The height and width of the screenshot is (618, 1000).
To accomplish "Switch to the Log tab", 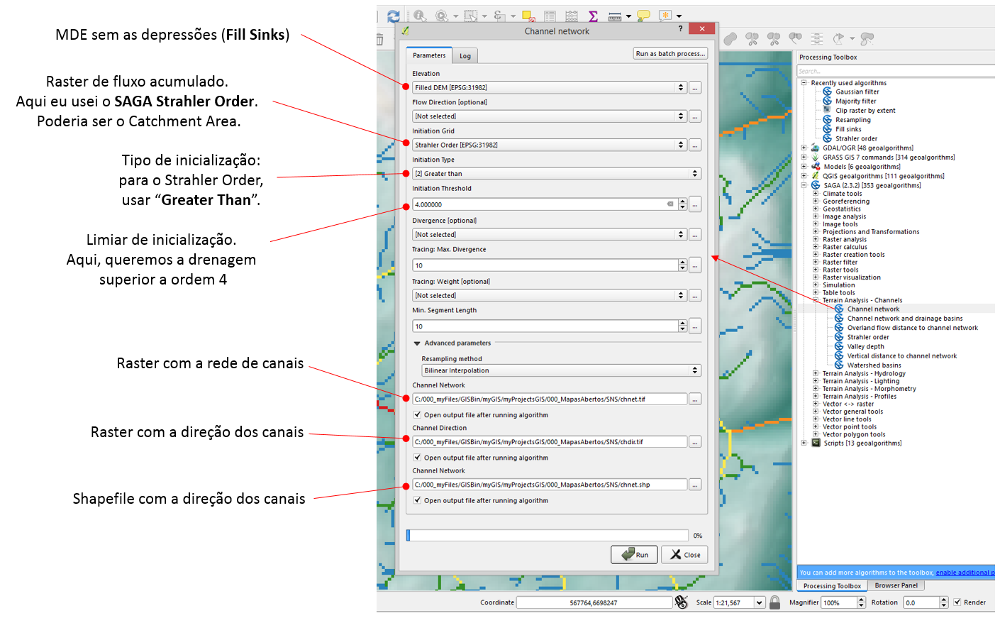I will coord(465,56).
